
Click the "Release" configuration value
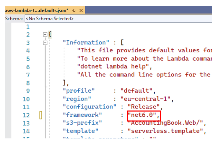143,107
